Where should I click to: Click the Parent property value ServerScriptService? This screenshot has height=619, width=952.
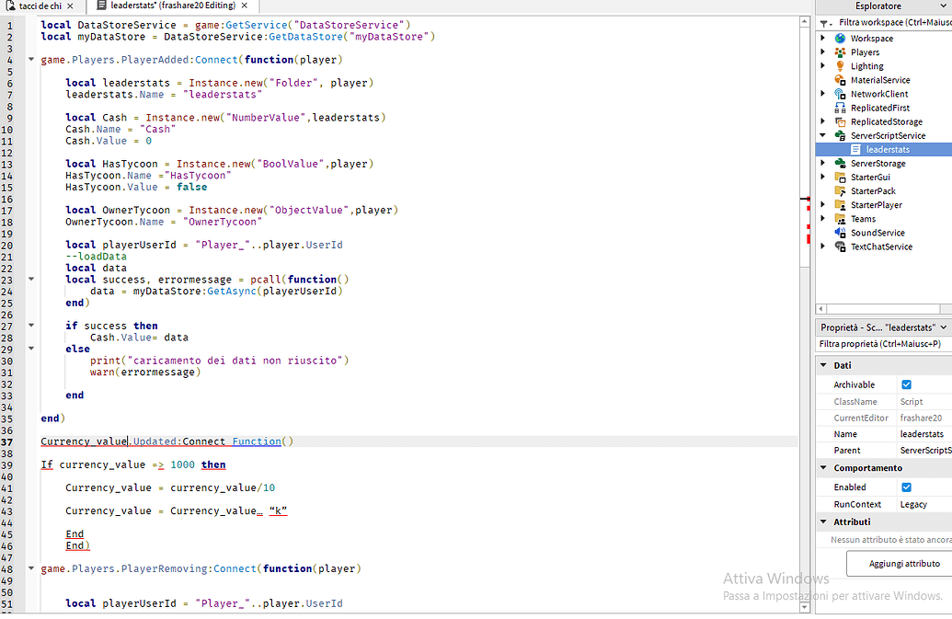924,451
